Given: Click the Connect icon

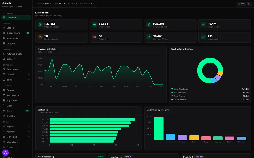Looking at the screenshot, I should point(4,147).
